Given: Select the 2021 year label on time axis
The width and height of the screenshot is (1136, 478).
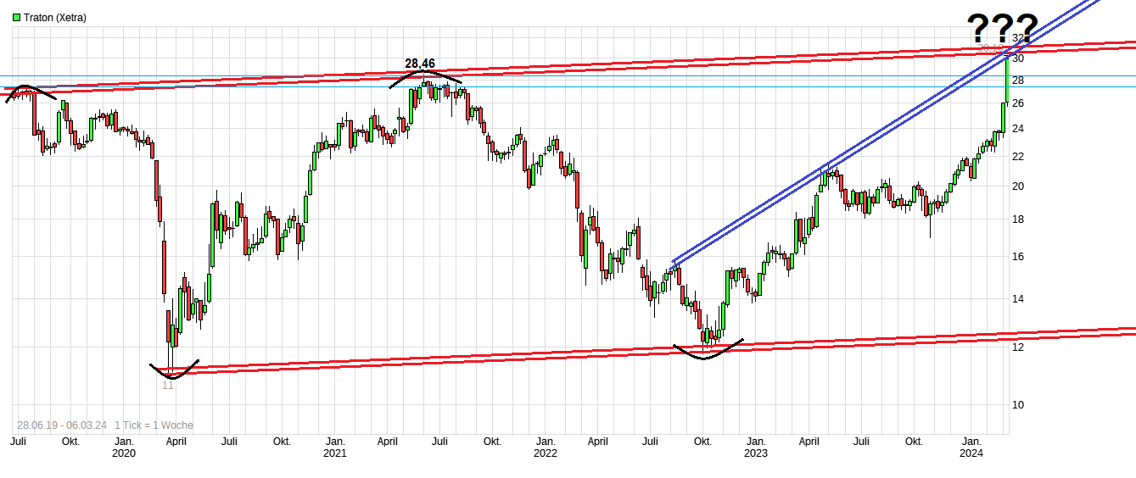Looking at the screenshot, I should click(335, 454).
